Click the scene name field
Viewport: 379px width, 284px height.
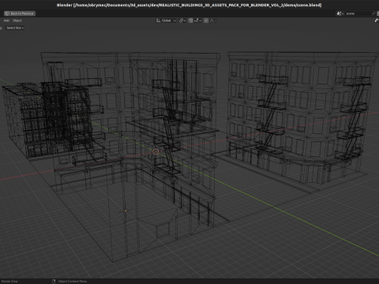(x=358, y=13)
